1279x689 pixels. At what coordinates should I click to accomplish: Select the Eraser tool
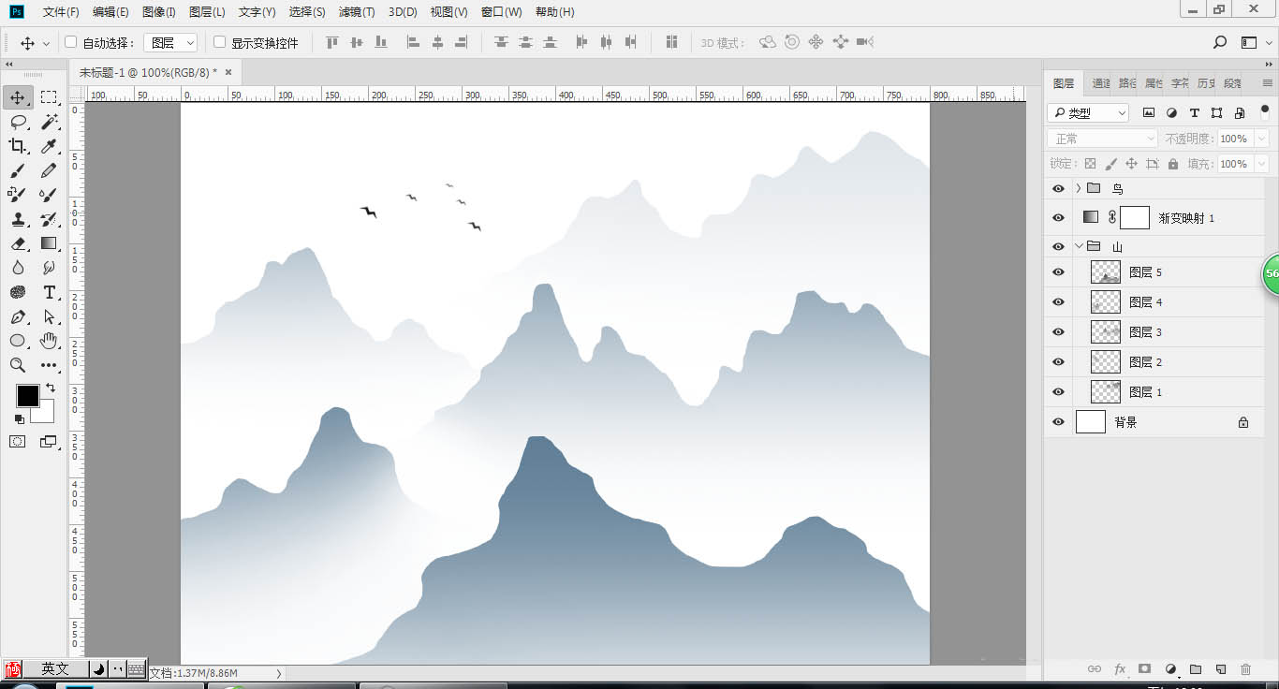[18, 243]
